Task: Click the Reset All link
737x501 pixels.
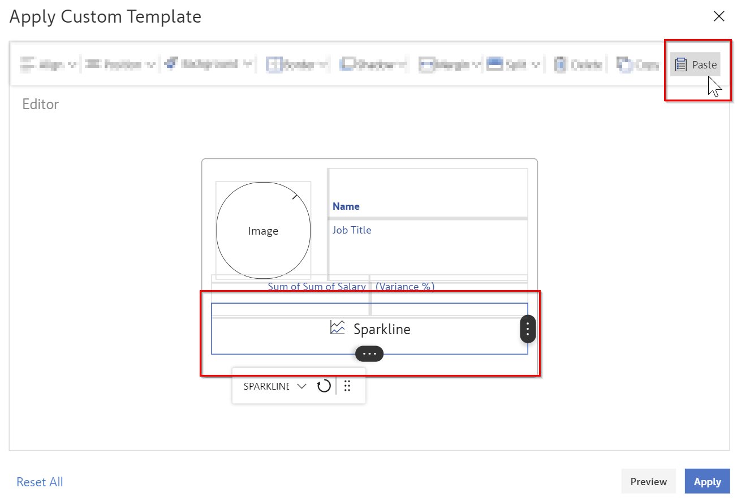Action: [x=40, y=482]
